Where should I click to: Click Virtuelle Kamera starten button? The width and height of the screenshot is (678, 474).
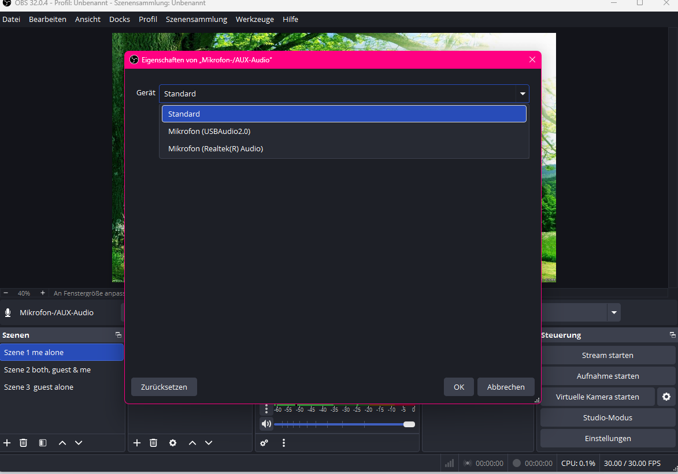tap(598, 397)
